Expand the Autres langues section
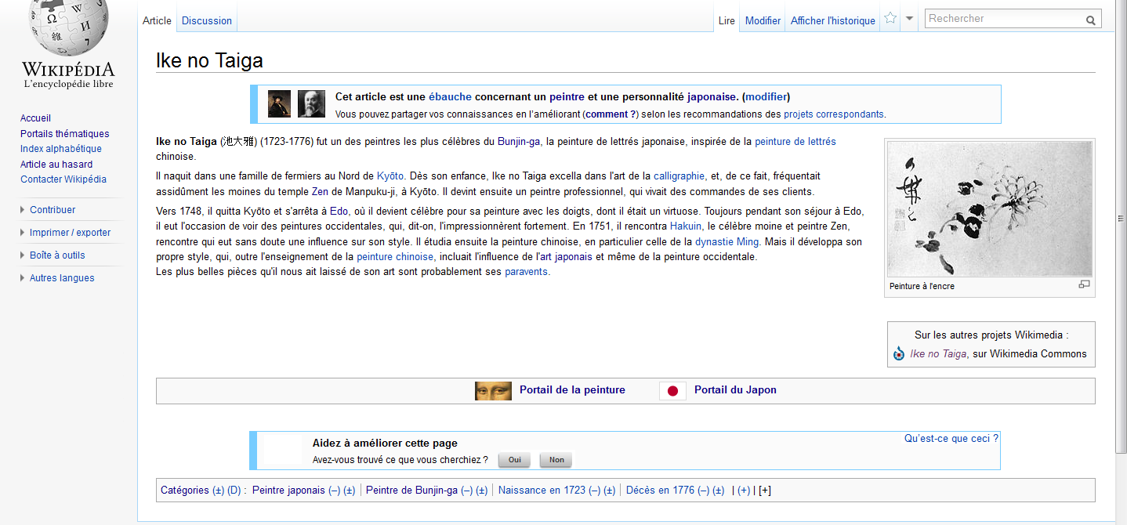The width and height of the screenshot is (1127, 525). [62, 278]
